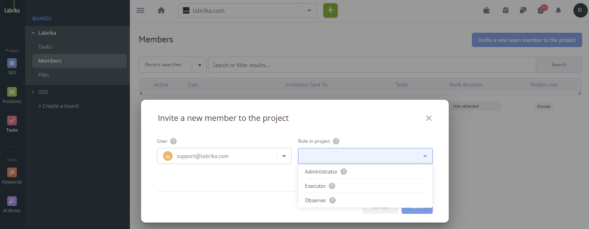
Task: Open the SEO project sidebar icon
Action: click(x=12, y=63)
